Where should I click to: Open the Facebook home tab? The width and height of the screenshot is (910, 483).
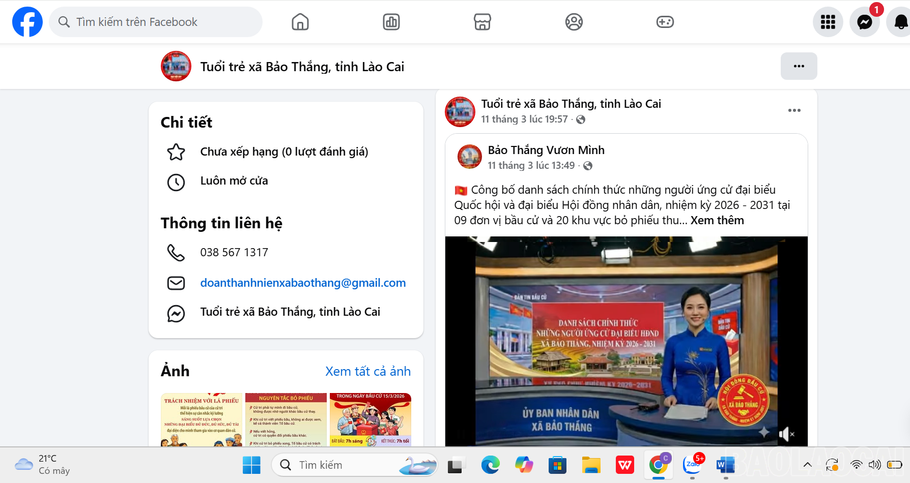(300, 22)
